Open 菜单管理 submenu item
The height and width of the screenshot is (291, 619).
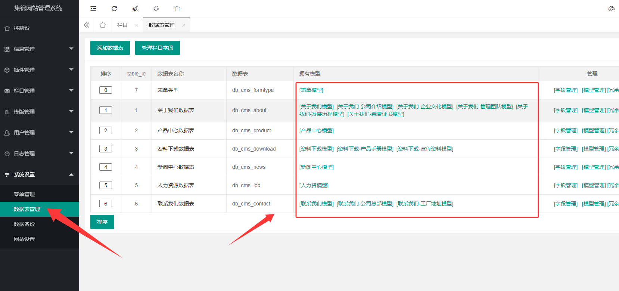tap(40, 194)
